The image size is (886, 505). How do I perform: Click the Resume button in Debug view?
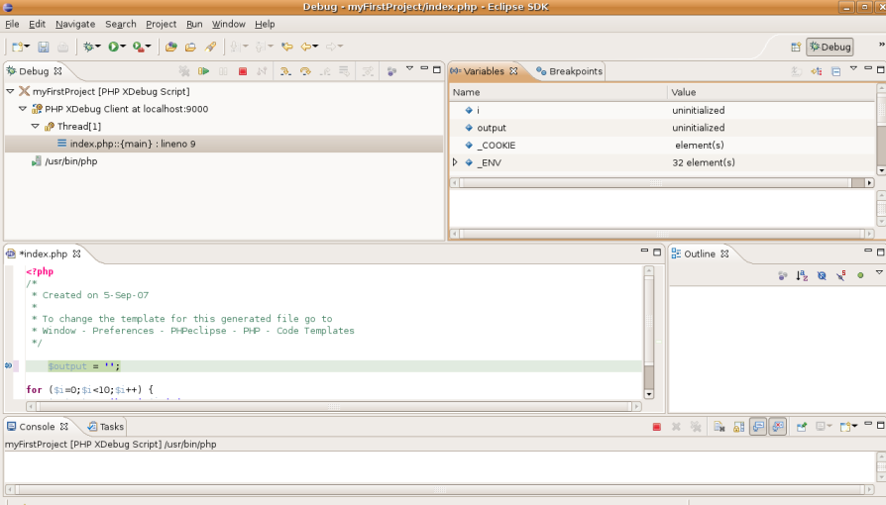point(203,71)
